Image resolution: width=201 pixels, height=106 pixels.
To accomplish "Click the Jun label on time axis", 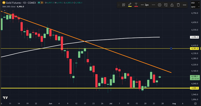I will [x=50, y=104].
